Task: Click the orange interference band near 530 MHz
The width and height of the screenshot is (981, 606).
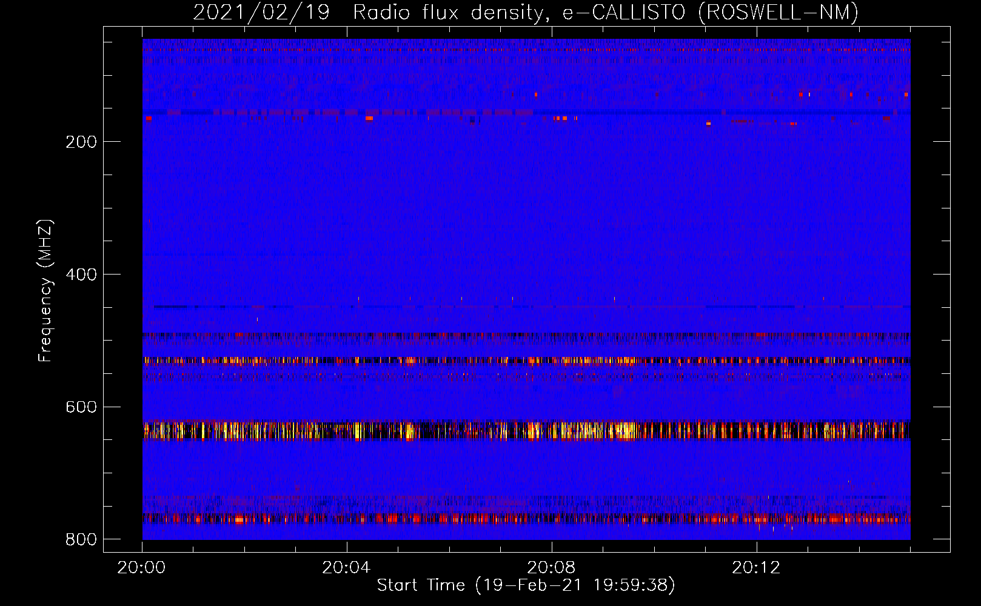Action: tap(526, 361)
